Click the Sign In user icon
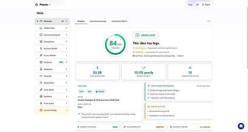 tap(203, 5)
